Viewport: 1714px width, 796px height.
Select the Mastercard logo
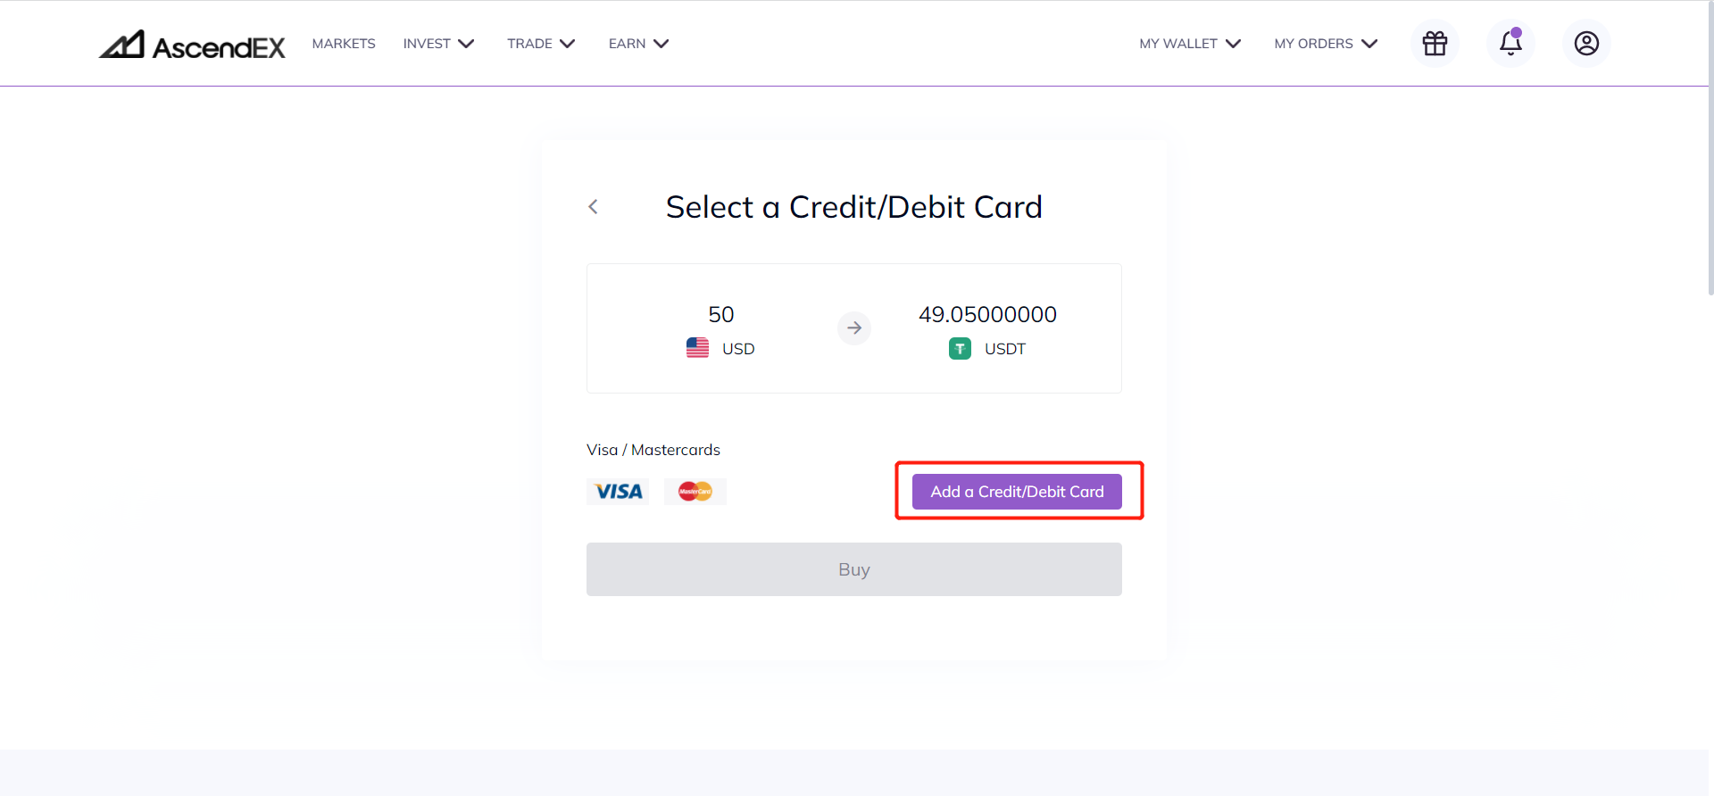(695, 492)
